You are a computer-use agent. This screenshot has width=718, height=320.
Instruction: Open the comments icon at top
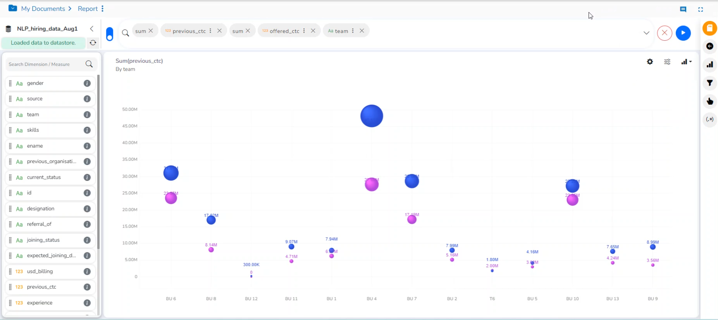click(x=683, y=9)
